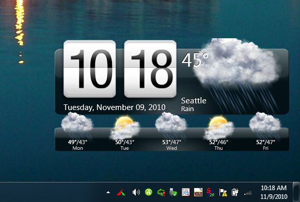Click Thursday's partly sunny forecast icon
Viewport: 300px width, 202px height.
219,128
